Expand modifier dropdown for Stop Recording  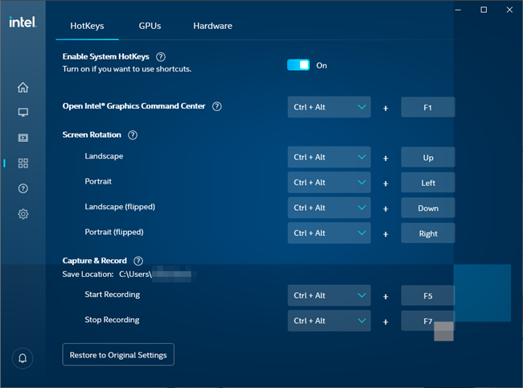(x=329, y=321)
